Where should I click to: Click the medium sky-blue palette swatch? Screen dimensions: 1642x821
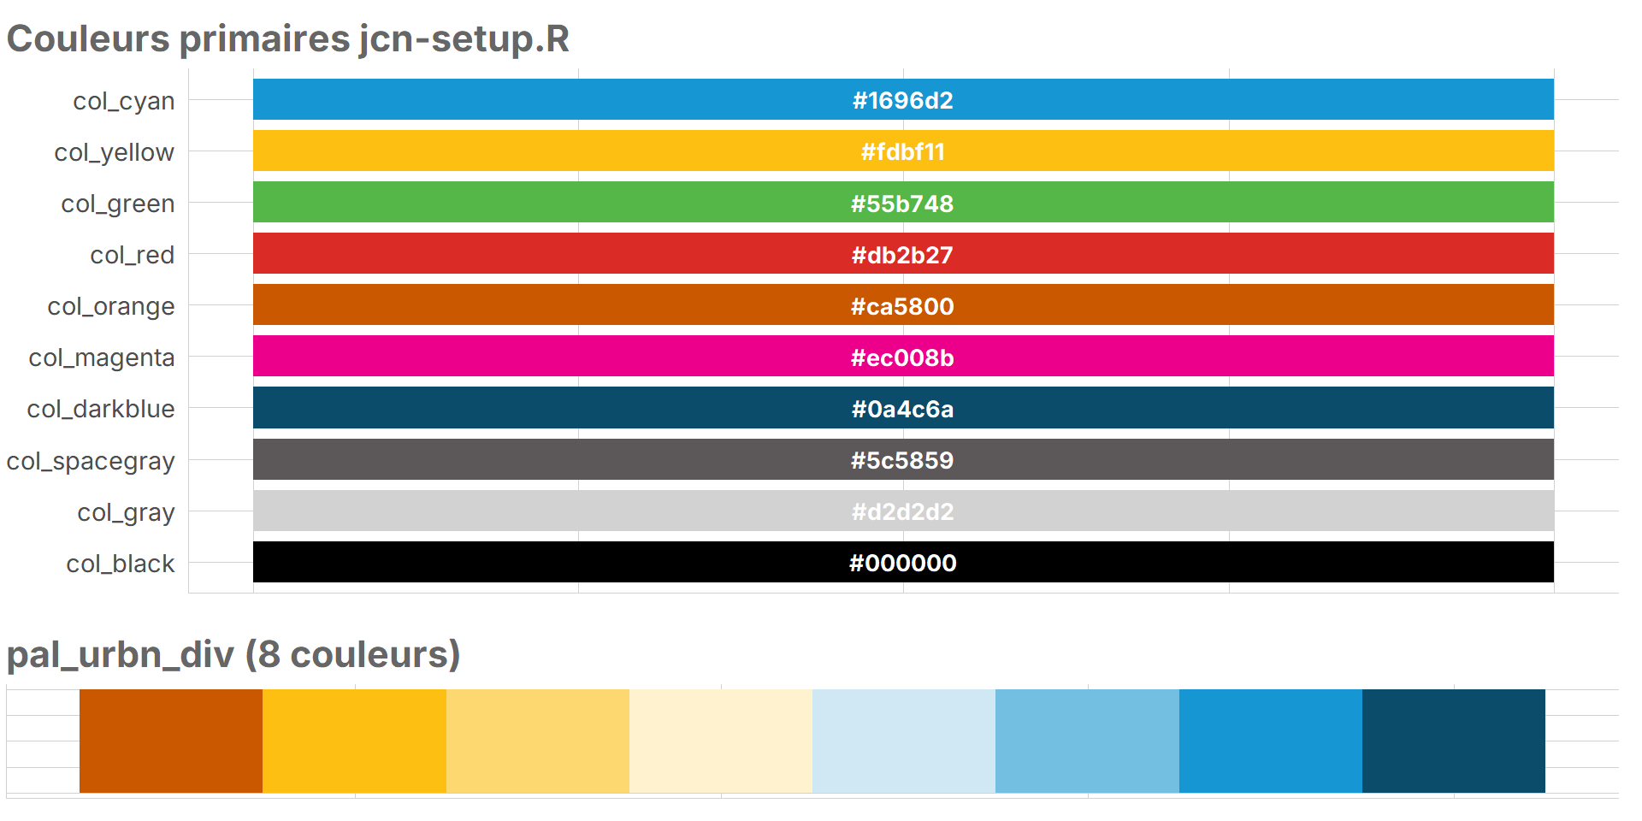point(1087,741)
